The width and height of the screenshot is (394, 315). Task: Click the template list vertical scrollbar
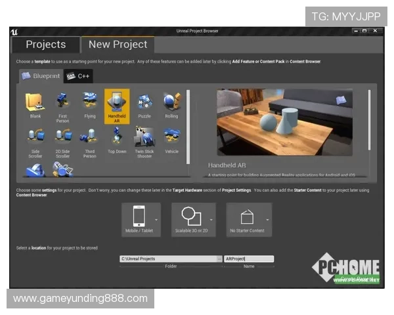pos(188,127)
